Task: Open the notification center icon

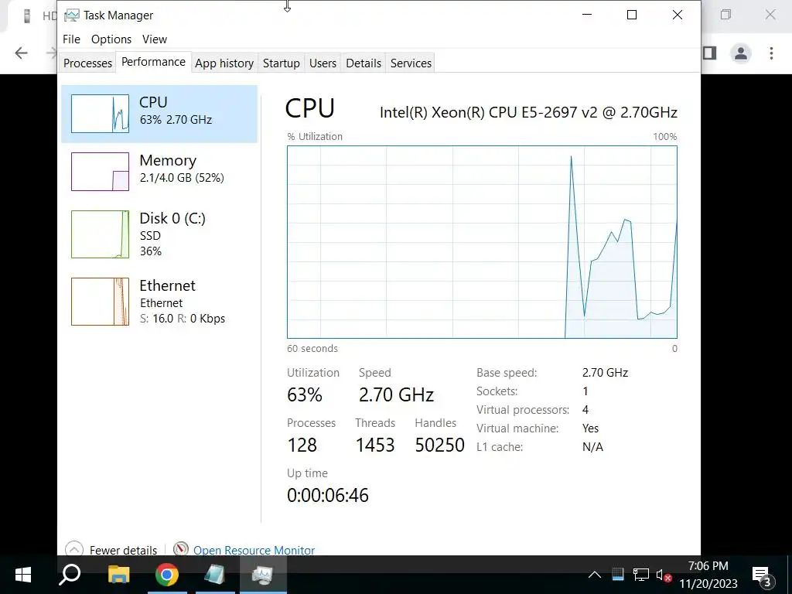Action: click(763, 575)
